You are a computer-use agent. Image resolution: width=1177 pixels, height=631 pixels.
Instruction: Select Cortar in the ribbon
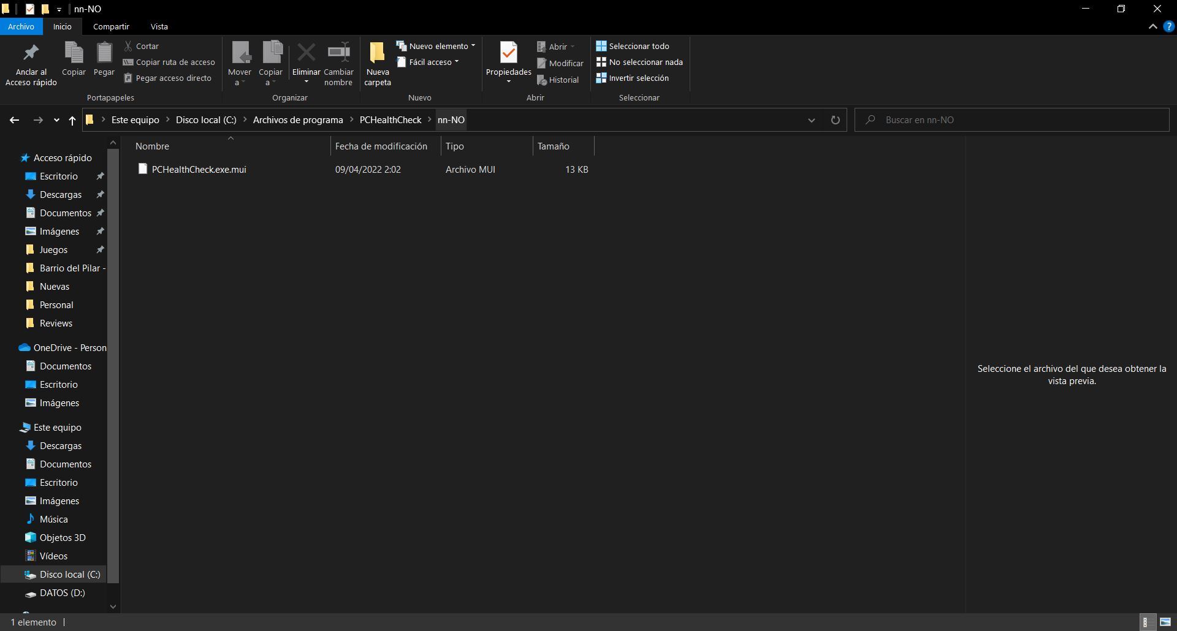(142, 46)
